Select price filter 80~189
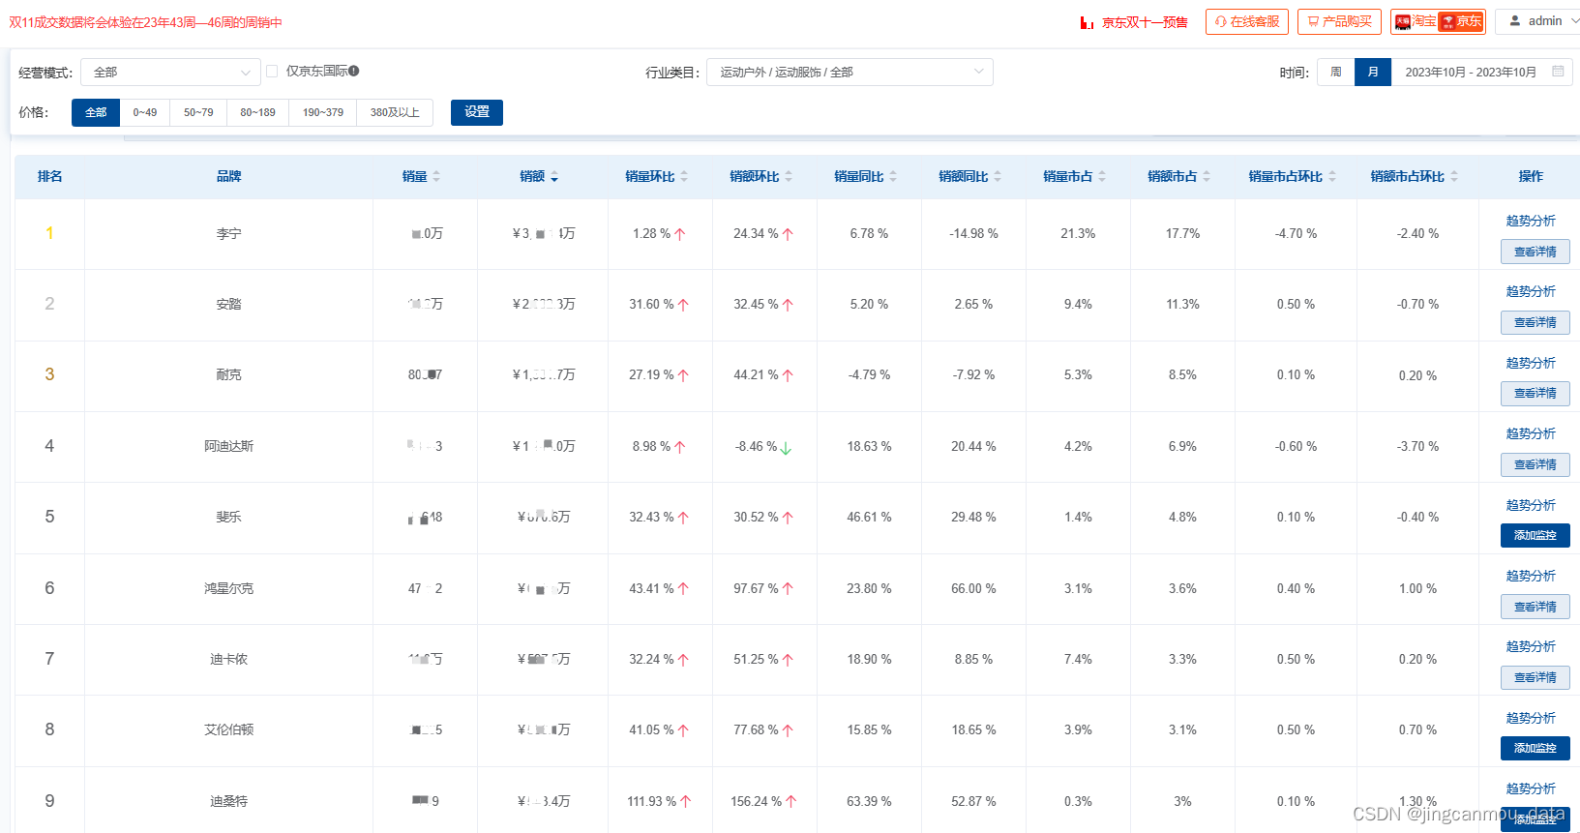1580x833 pixels. coord(257,112)
